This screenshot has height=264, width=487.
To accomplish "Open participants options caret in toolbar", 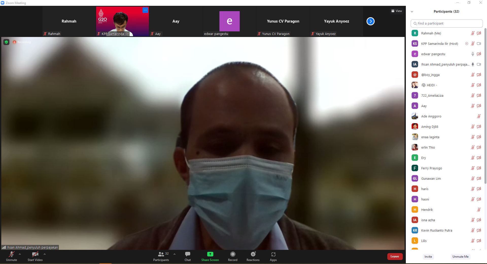I will tap(175, 254).
